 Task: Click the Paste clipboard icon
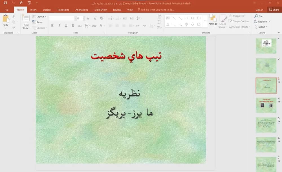6,19
